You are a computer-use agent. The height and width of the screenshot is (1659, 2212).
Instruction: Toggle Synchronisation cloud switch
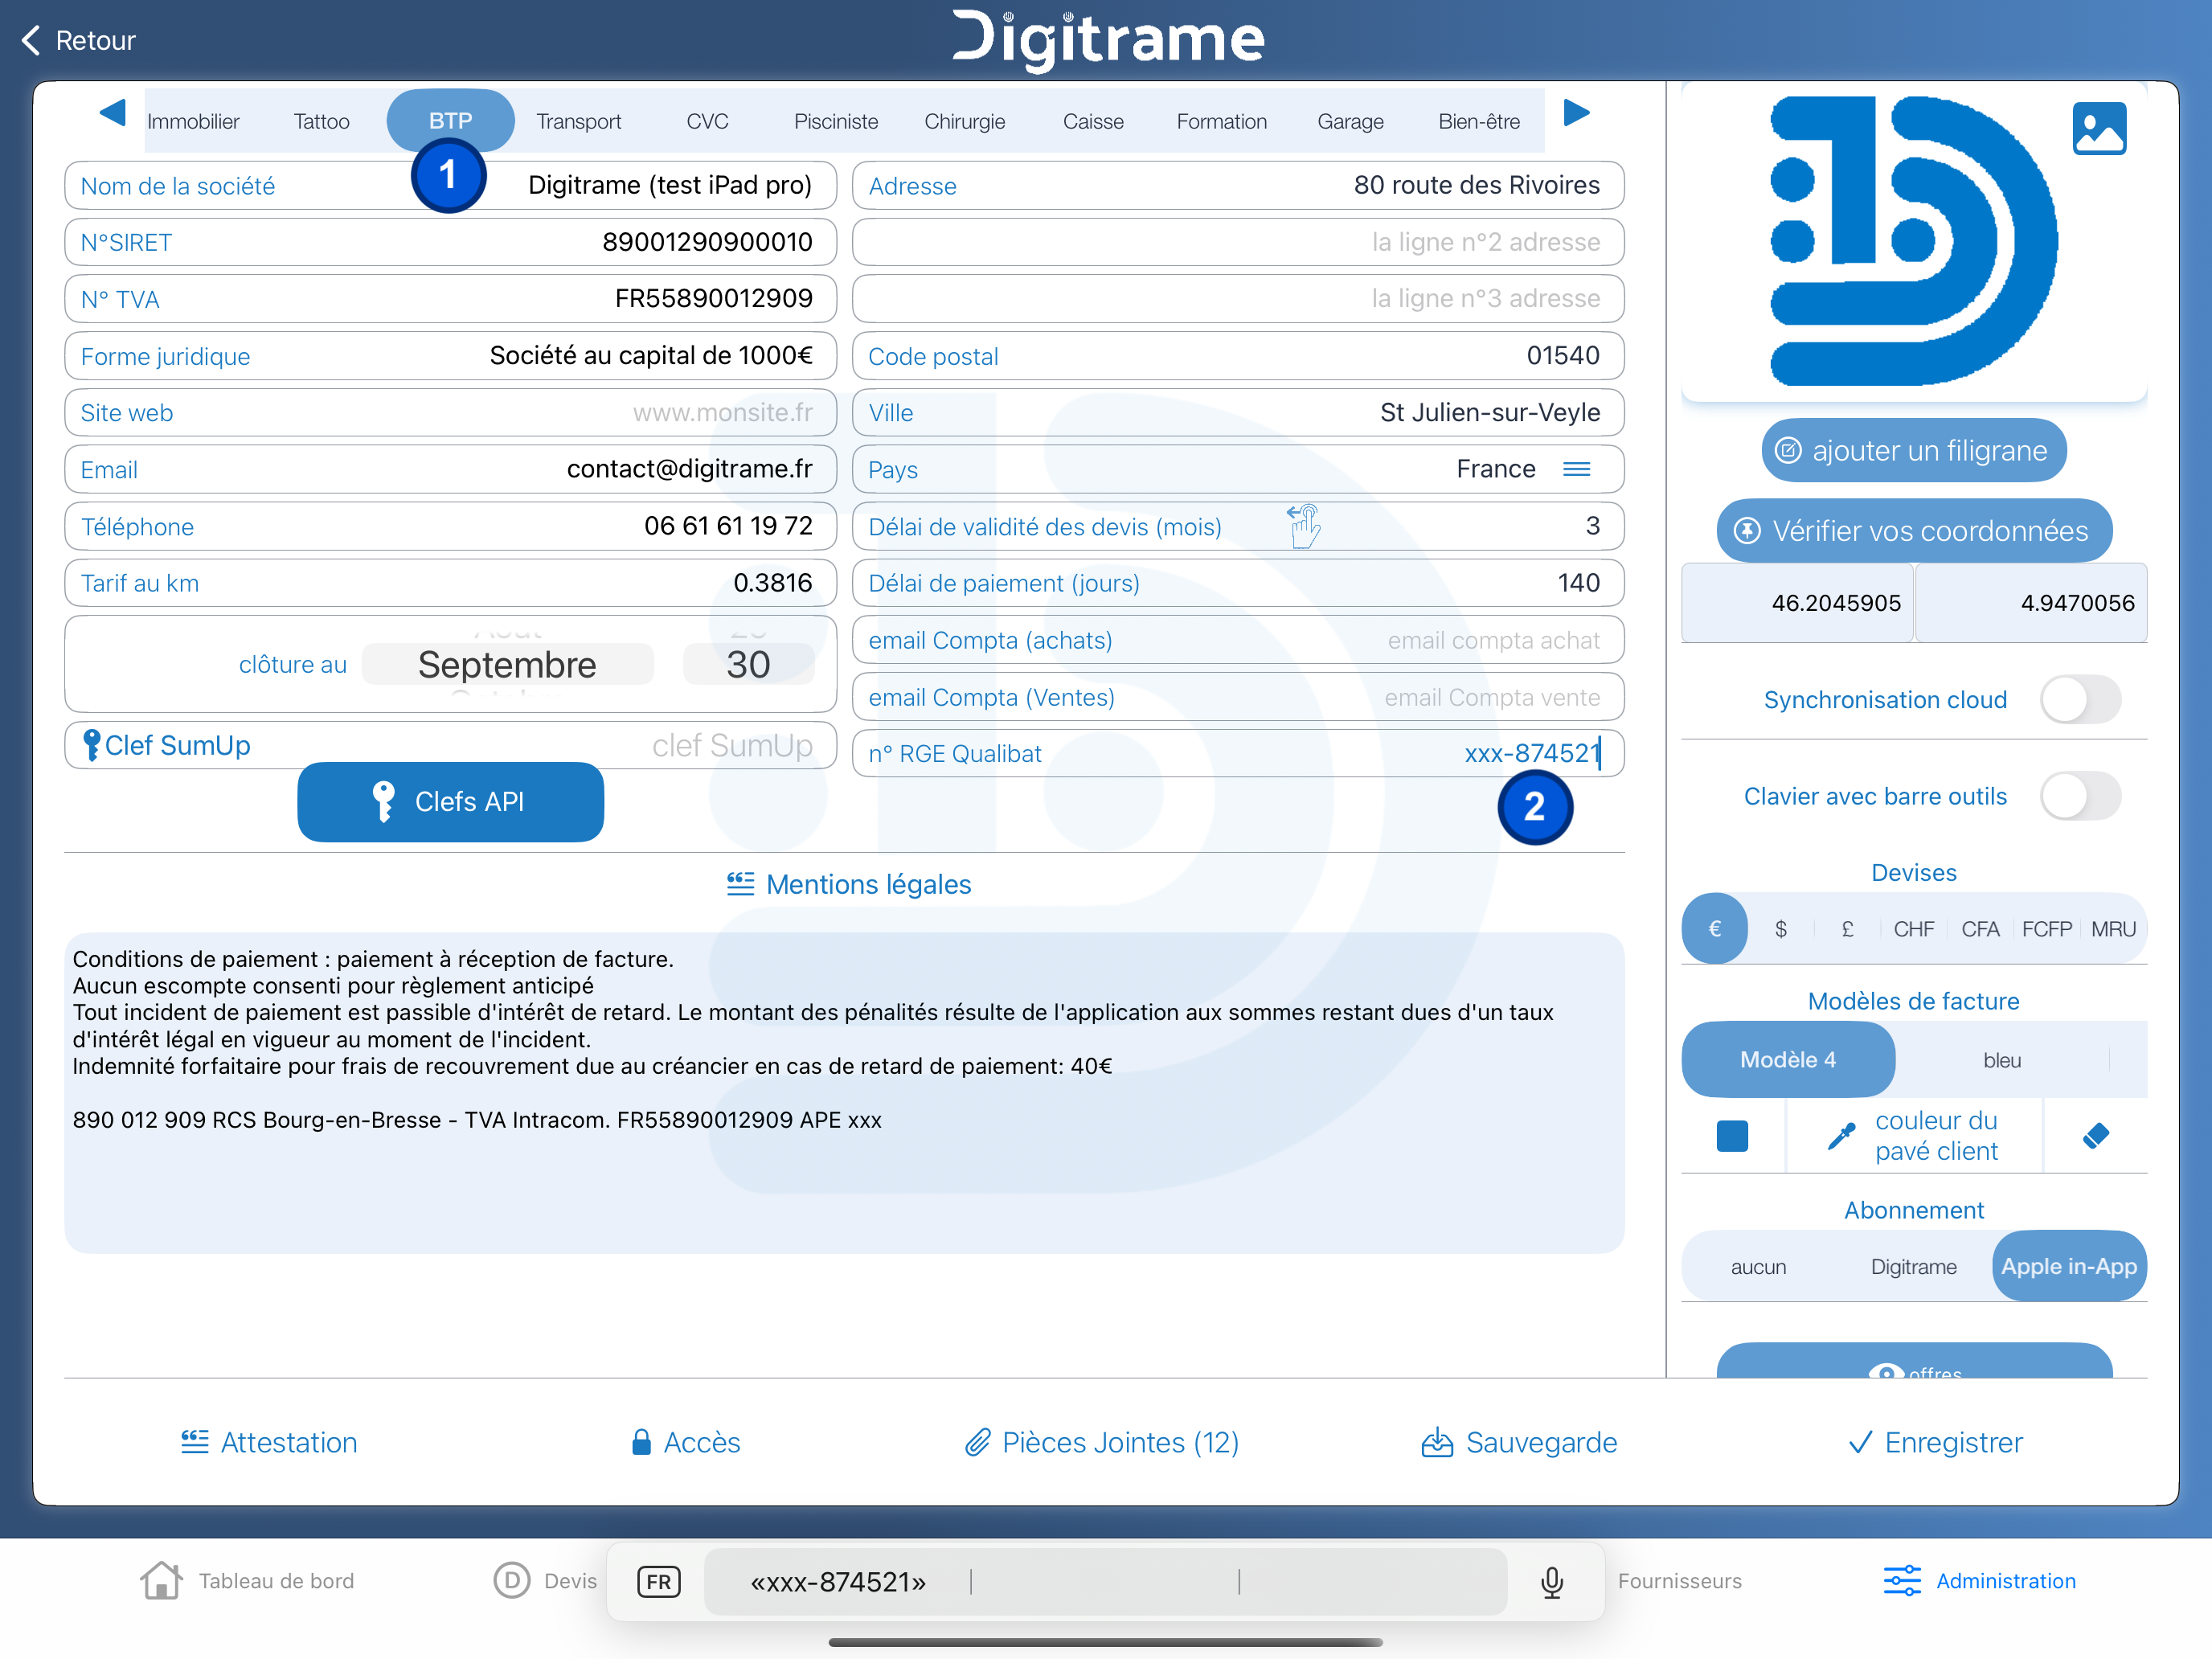pyautogui.click(x=2080, y=699)
